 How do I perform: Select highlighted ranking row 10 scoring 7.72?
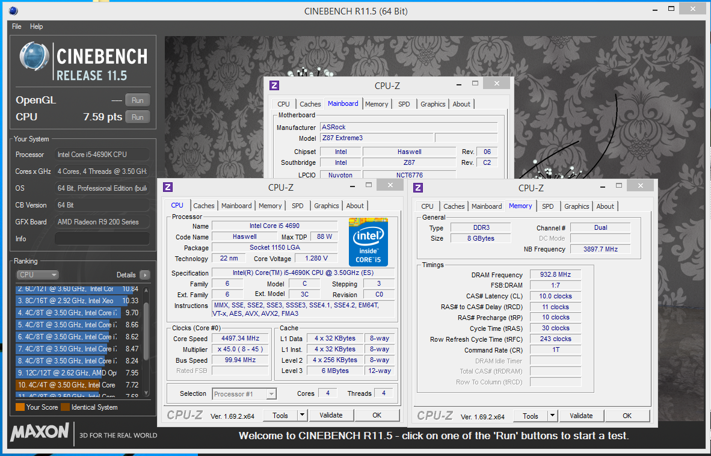[78, 385]
